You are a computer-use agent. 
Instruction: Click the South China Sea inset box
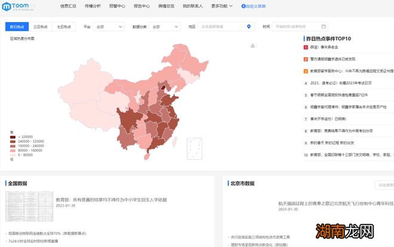(195, 149)
